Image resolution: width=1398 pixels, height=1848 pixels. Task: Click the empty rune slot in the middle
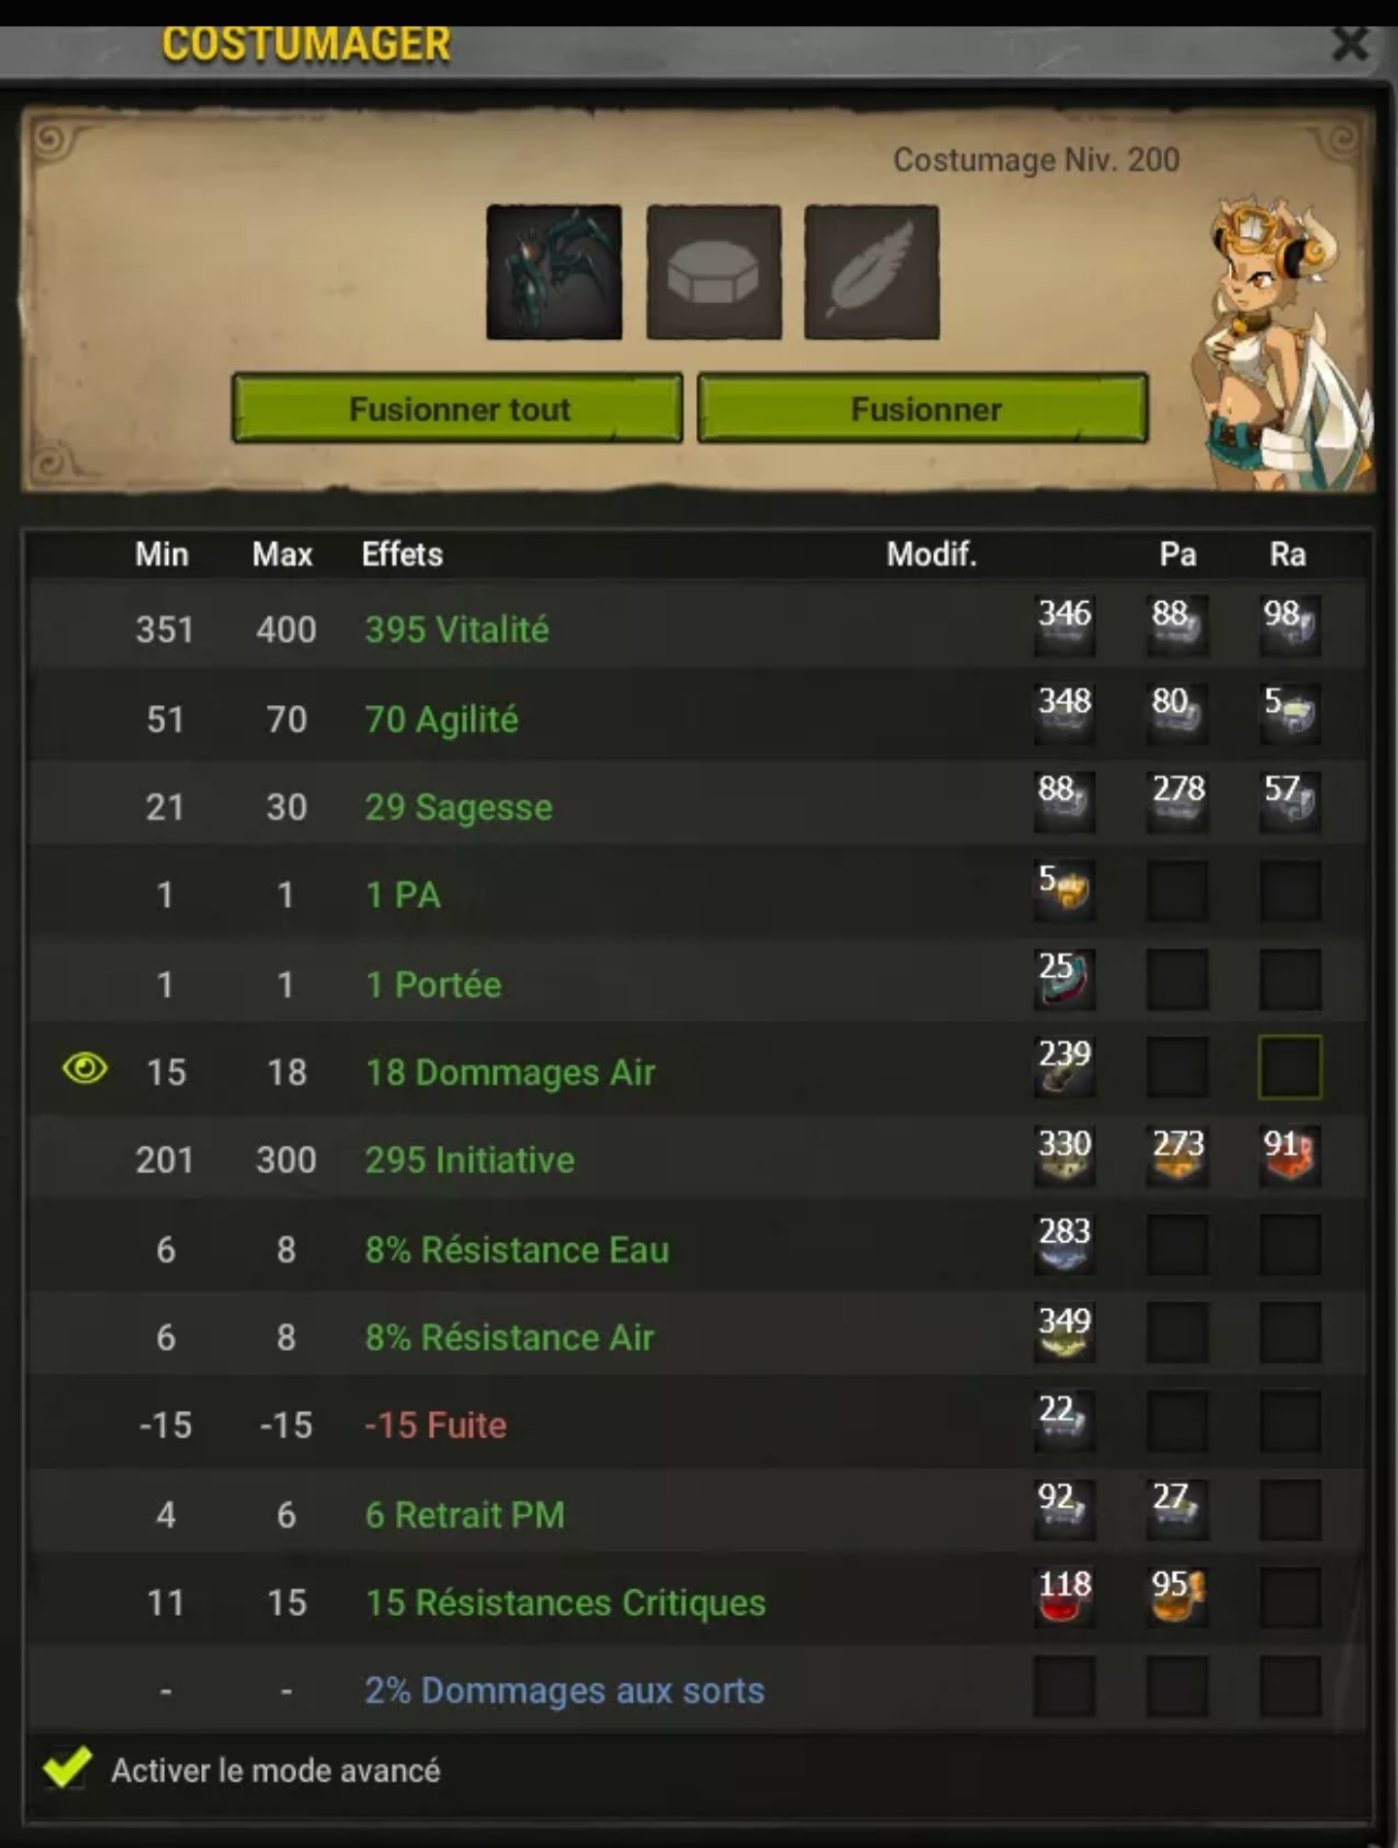[x=714, y=272]
